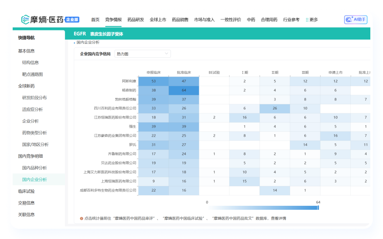Open the 合理用药 menu

(x=269, y=20)
